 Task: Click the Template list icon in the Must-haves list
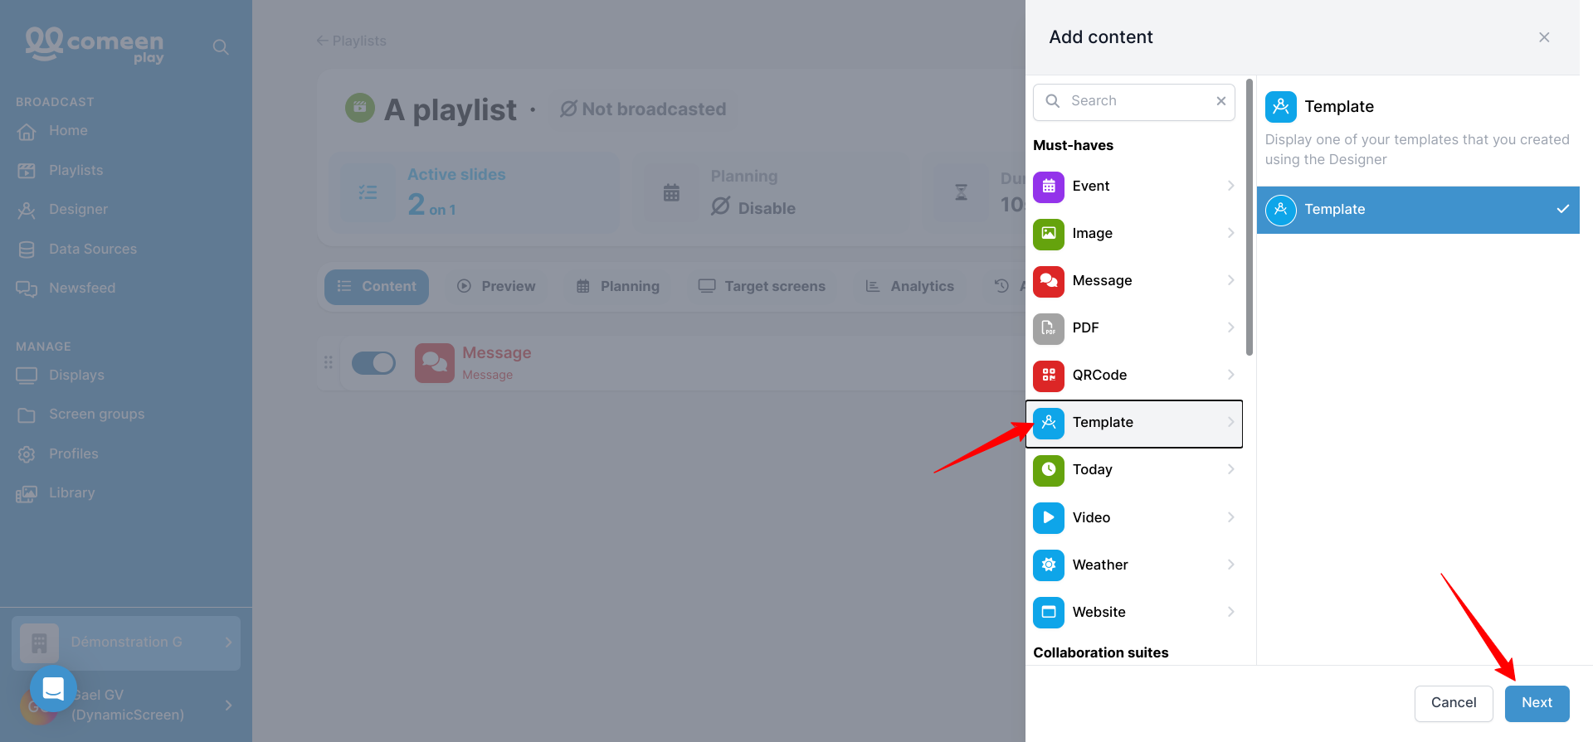(x=1049, y=423)
